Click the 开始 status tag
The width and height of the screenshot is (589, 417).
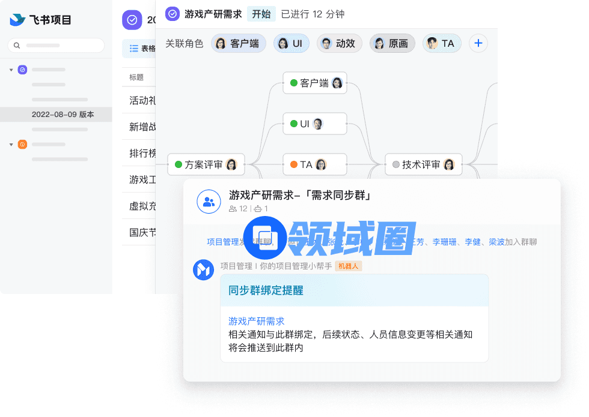261,14
